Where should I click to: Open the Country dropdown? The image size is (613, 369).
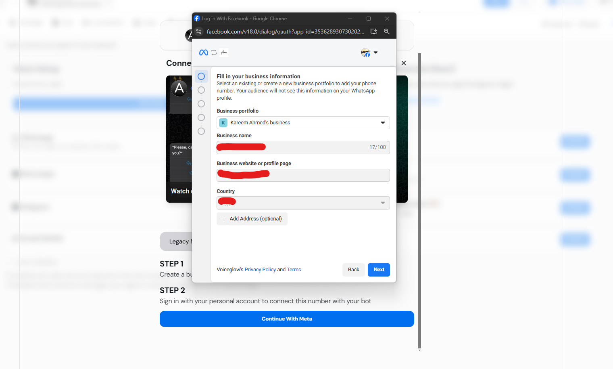303,203
